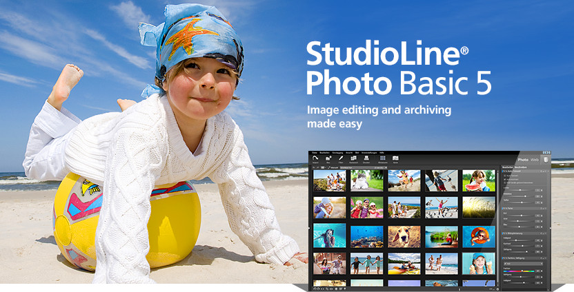Toggle the Auto-Tonwert checkbox
Image resolution: width=574 pixels, height=292 pixels.
(505, 176)
